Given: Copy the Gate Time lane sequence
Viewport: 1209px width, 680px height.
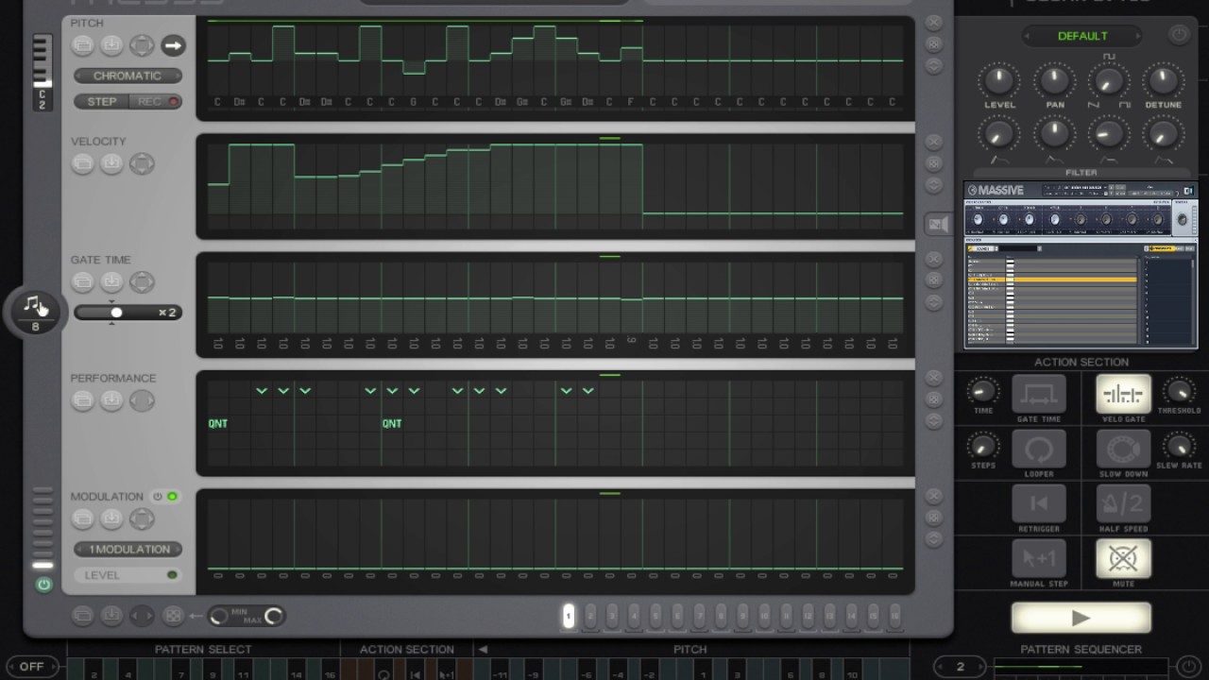Looking at the screenshot, I should 83,281.
